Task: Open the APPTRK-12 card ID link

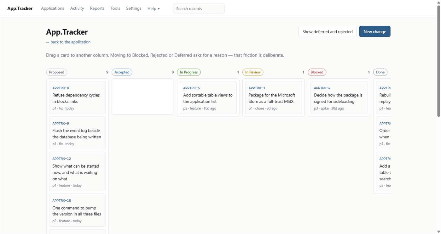Action: click(61, 159)
